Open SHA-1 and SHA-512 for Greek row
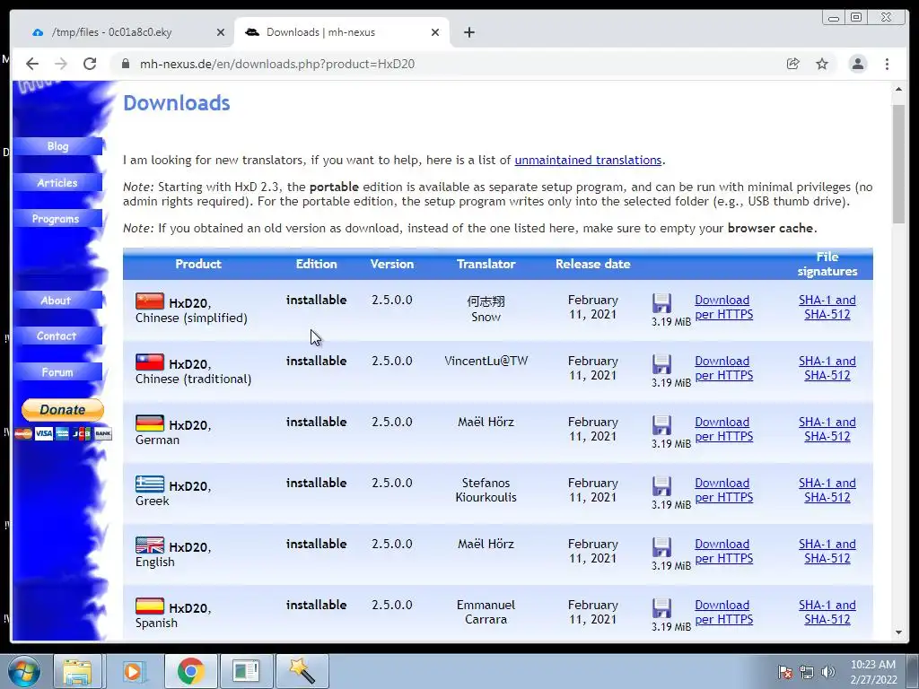Viewport: 919px width, 689px height. point(827,490)
